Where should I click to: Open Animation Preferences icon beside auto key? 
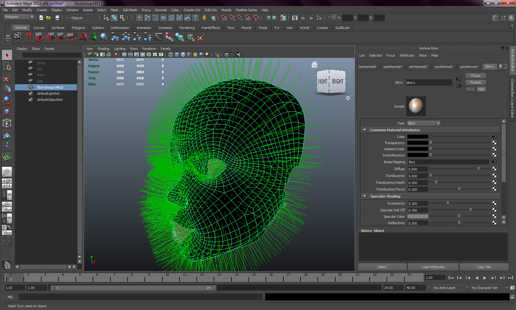[x=512, y=287]
